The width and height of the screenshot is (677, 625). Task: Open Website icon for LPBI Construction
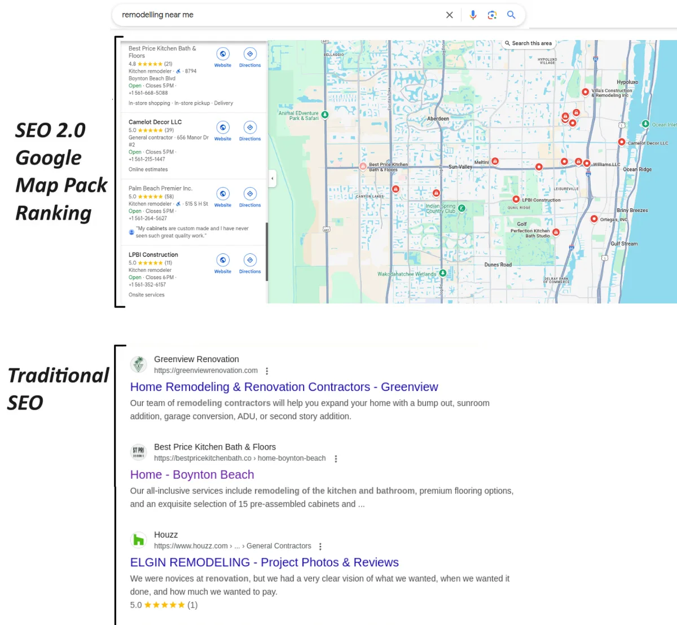(x=223, y=260)
